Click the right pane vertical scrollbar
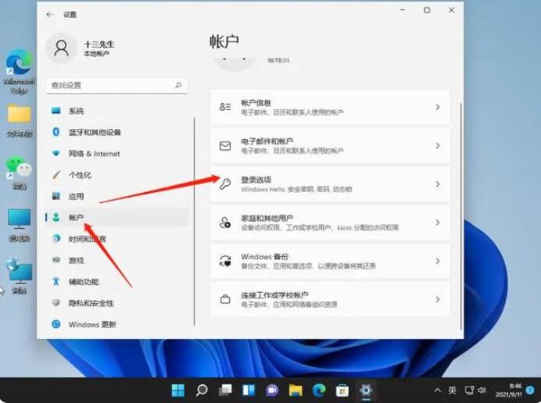The width and height of the screenshot is (541, 403). [x=461, y=216]
